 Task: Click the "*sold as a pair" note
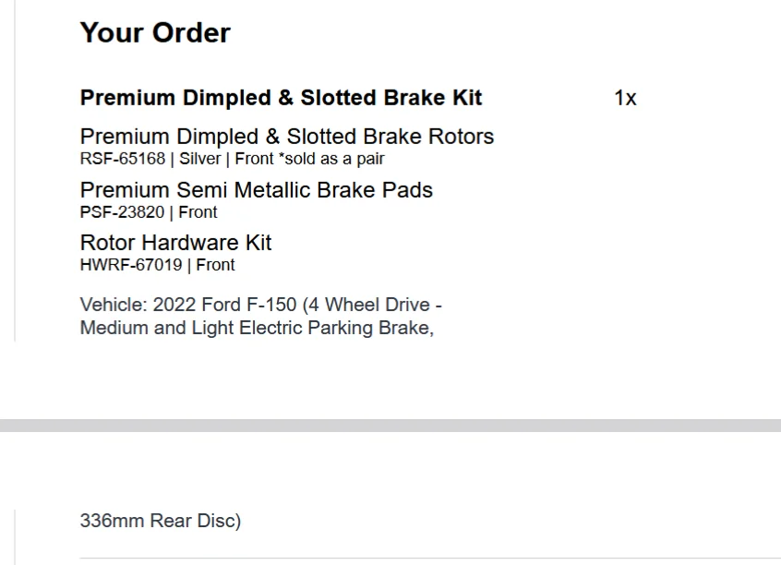point(331,159)
